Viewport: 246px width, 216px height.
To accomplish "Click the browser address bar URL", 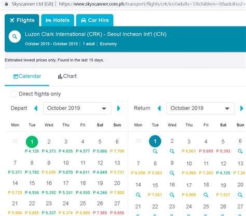I will (x=152, y=4).
